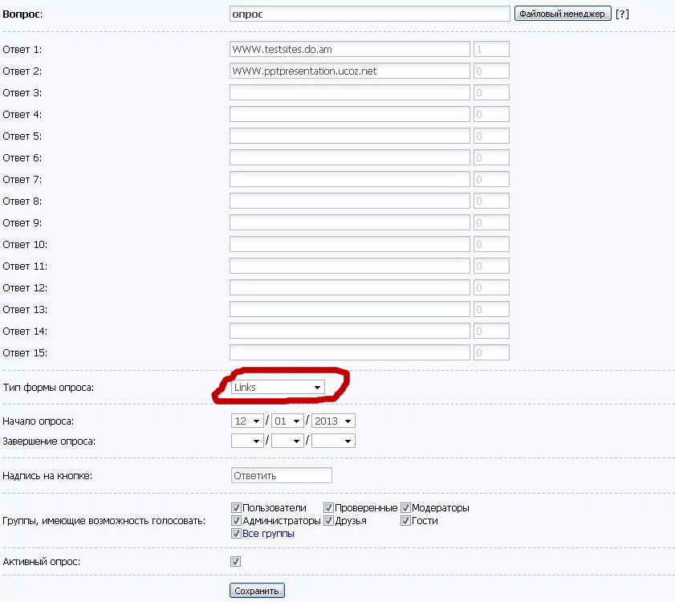Disable the Активный опрос checkbox

[236, 562]
